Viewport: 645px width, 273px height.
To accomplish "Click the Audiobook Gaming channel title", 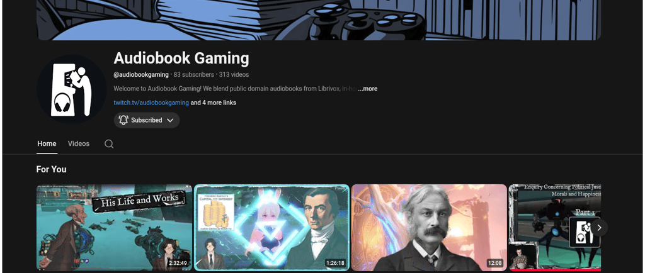I will 181,58.
